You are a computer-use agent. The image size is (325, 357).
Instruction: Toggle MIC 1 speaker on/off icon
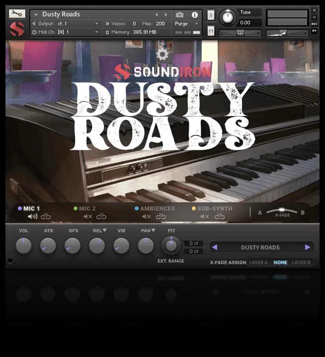(32, 217)
